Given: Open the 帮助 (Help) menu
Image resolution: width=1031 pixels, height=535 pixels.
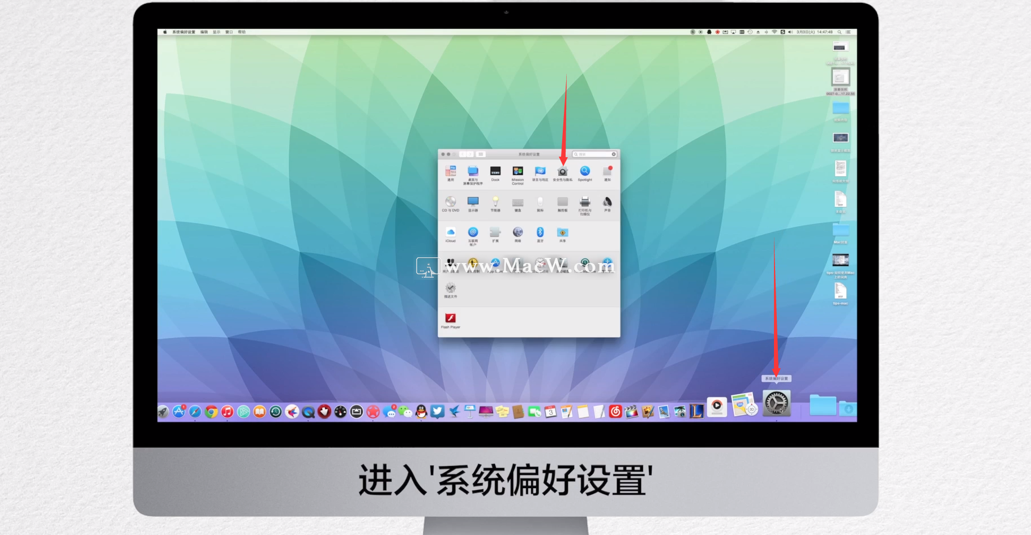Looking at the screenshot, I should [x=242, y=32].
